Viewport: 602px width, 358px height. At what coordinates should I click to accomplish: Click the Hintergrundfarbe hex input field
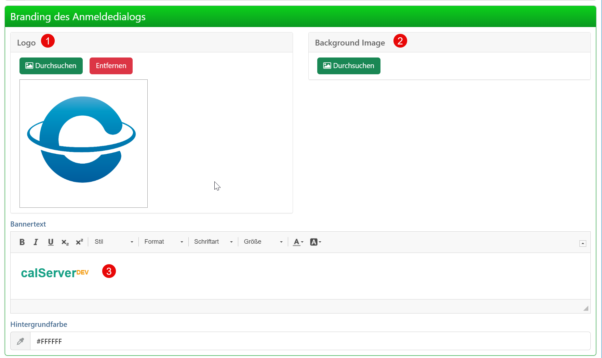coord(308,341)
